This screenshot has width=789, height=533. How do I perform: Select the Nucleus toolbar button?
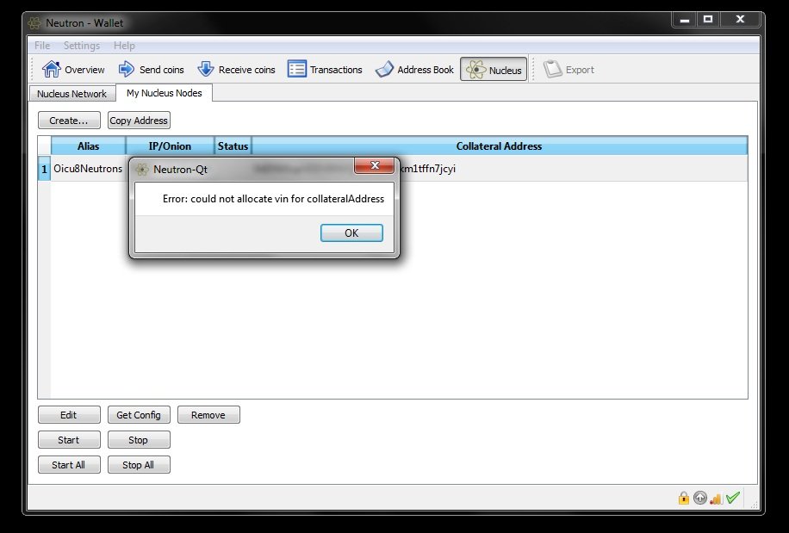click(494, 70)
